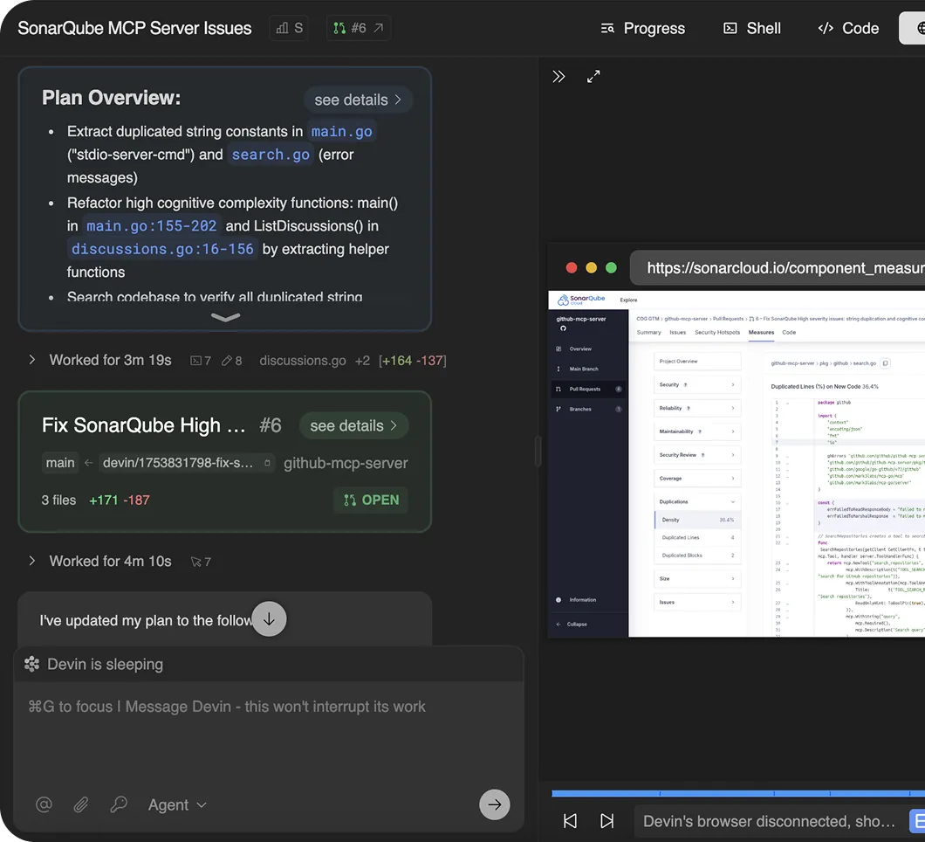Collapse the Duplications measures section
Screen dimensions: 925x842
tap(697, 502)
